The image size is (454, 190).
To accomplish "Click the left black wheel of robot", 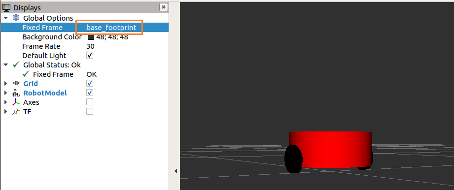I will 294,159.
